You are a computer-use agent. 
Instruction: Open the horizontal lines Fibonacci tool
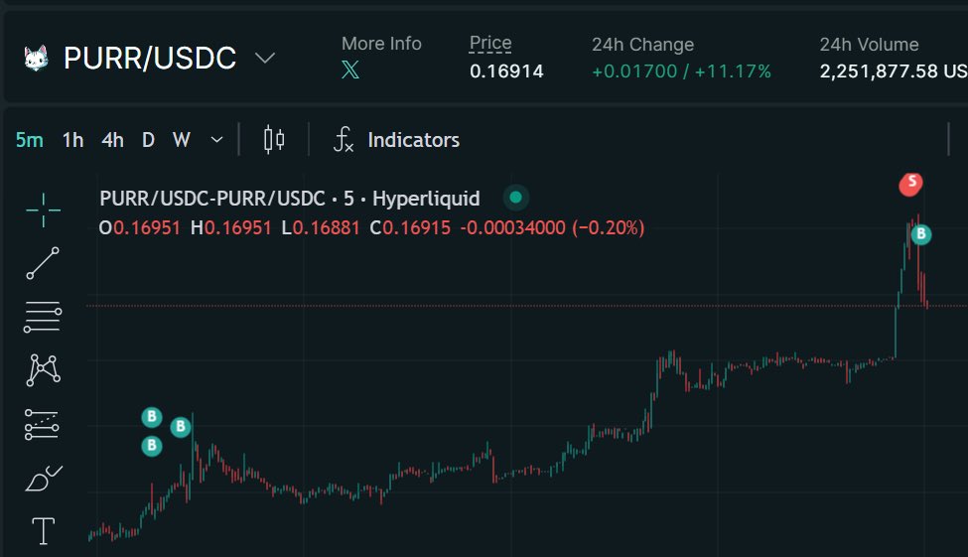coord(43,317)
